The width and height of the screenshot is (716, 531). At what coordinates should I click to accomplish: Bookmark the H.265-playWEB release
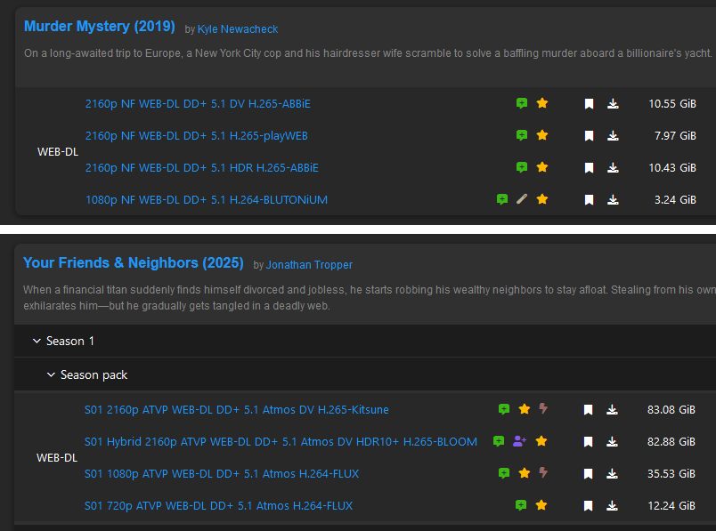coord(589,136)
